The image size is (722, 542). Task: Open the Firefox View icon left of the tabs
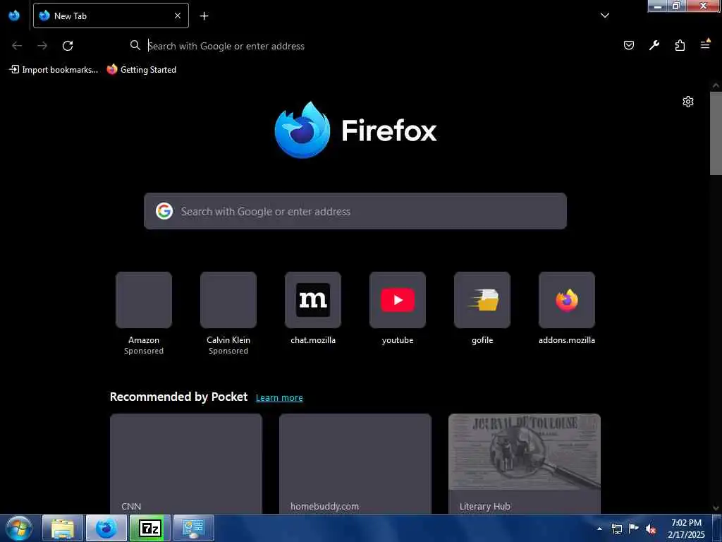[14, 16]
